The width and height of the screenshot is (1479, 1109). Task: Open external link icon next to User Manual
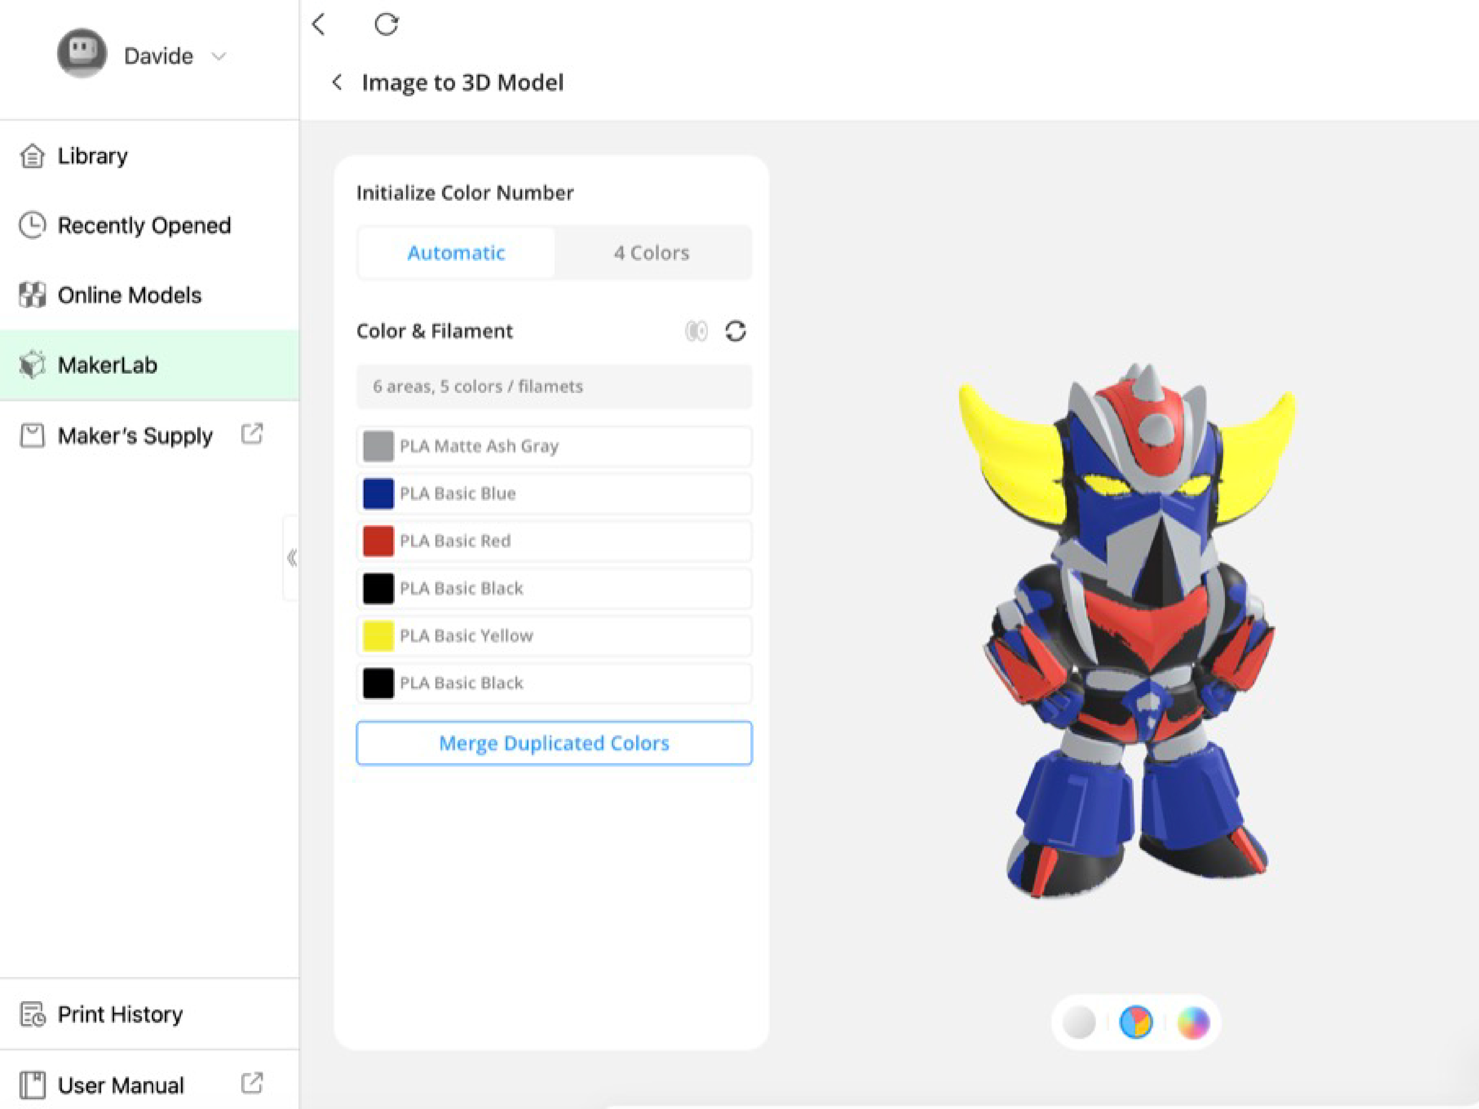(252, 1084)
